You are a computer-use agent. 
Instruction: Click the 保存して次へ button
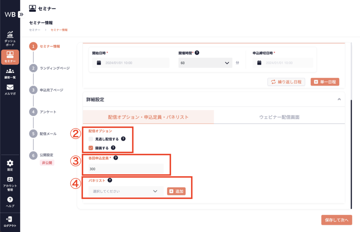point(336,220)
